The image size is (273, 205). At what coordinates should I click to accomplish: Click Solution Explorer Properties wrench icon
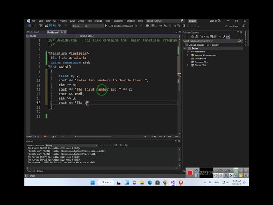[224, 36]
